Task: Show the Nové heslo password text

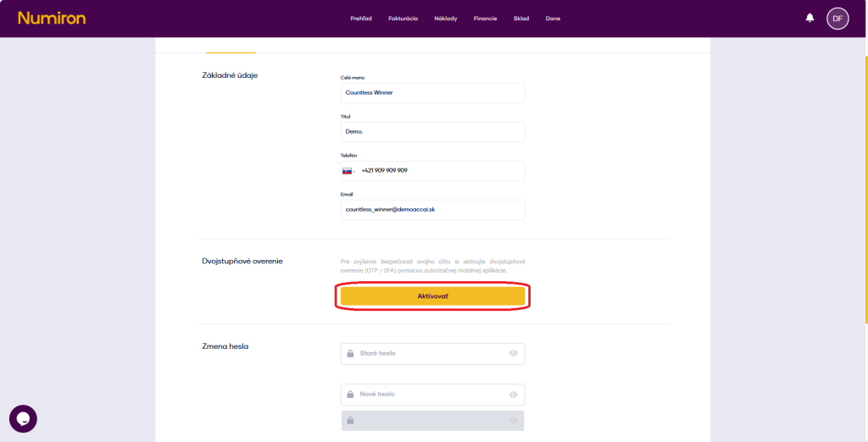Action: click(513, 395)
